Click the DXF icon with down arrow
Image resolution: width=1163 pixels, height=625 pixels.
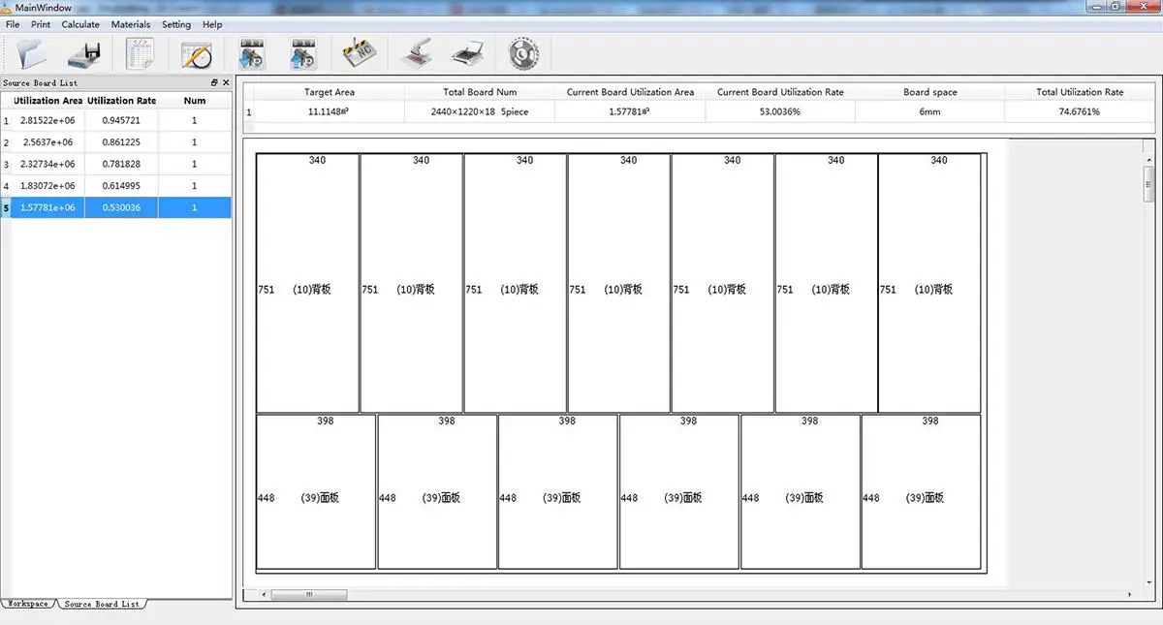click(252, 53)
